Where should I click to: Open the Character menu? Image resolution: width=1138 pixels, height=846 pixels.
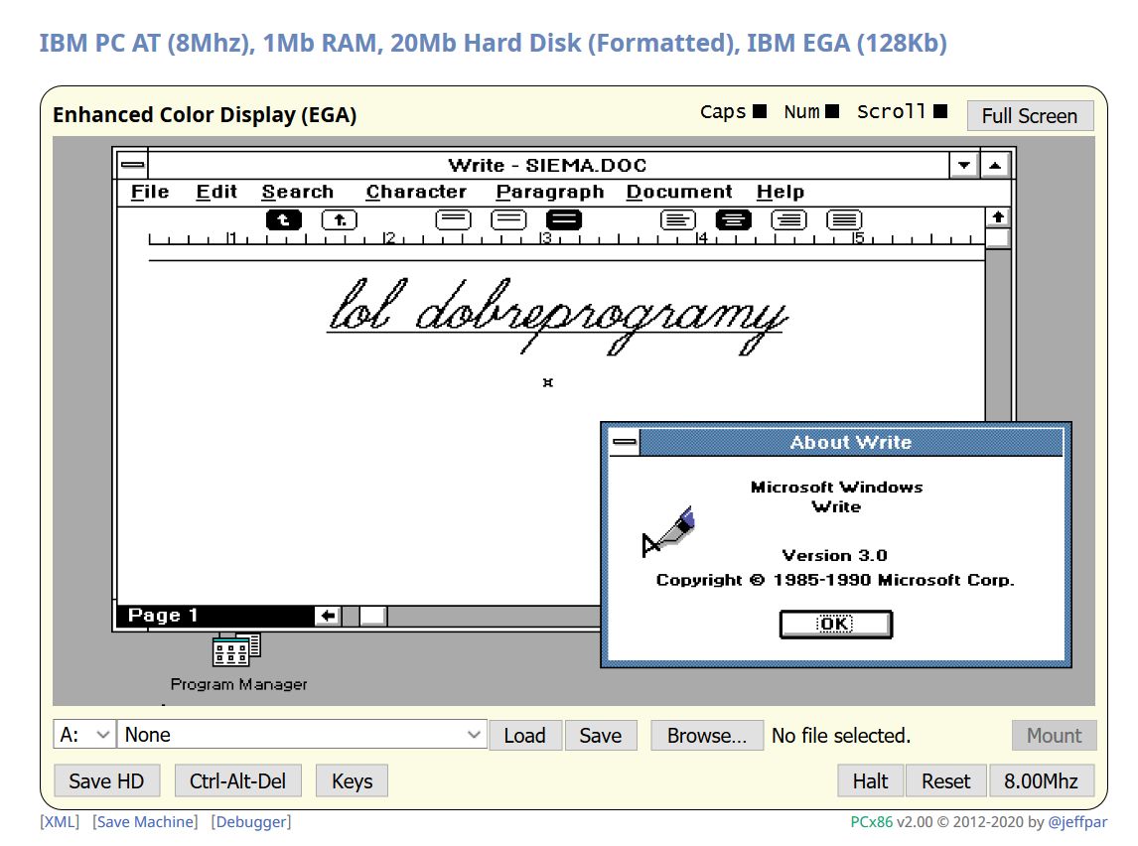coord(416,193)
